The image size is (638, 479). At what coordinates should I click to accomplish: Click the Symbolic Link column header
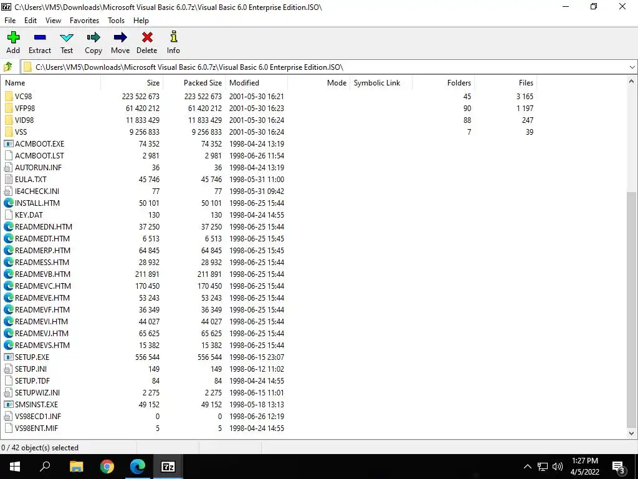click(381, 83)
